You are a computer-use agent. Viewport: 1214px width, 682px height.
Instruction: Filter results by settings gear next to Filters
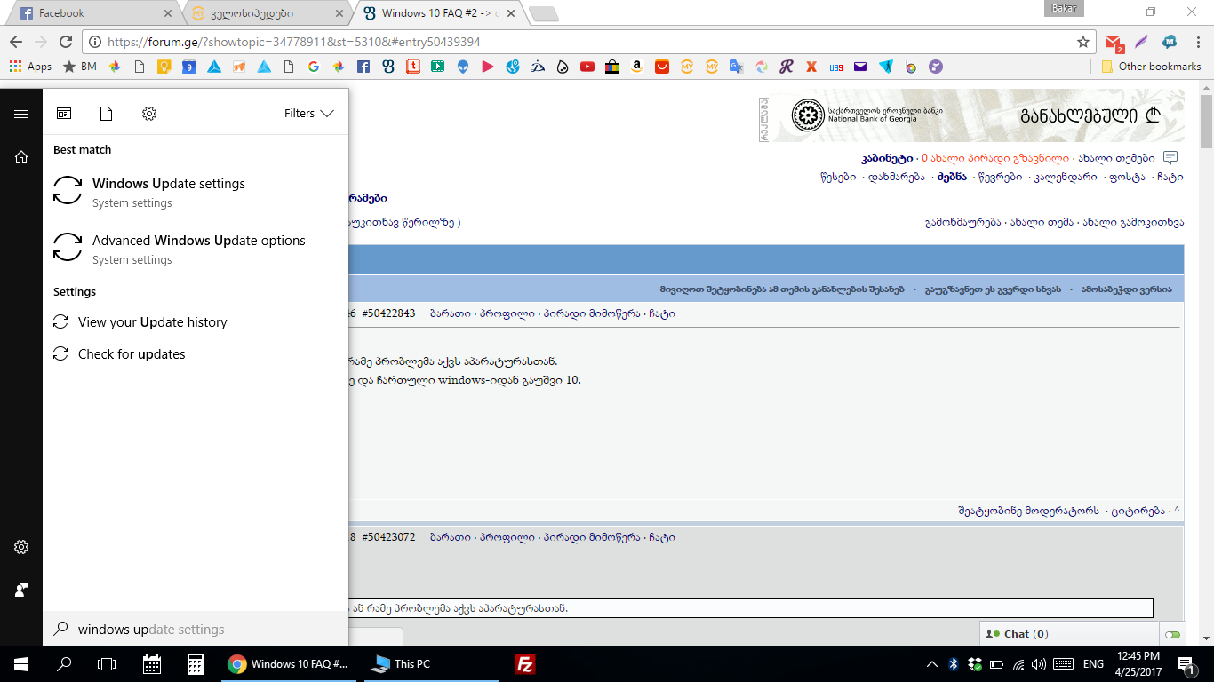(149, 114)
